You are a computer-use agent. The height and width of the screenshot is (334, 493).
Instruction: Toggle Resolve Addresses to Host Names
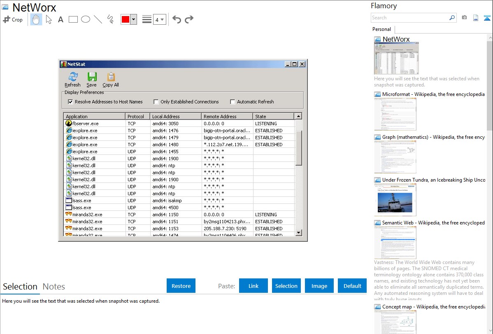point(70,102)
